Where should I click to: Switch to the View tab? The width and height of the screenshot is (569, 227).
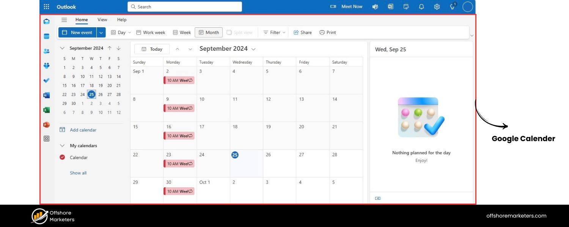102,20
